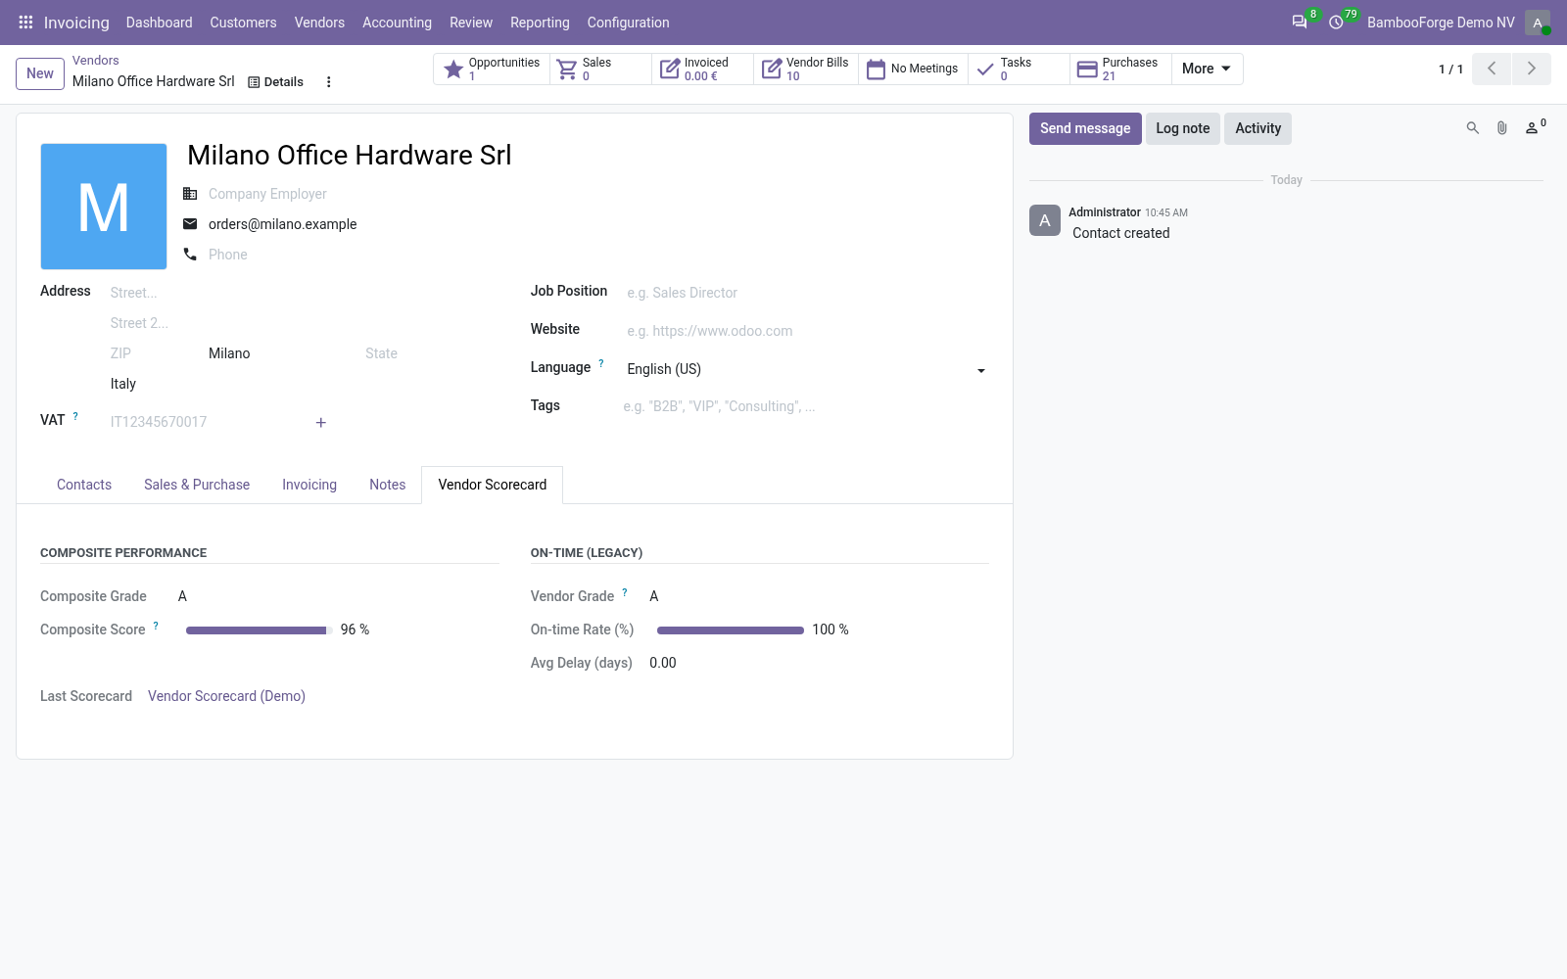
Task: Open the Reporting top menu
Action: (x=540, y=23)
